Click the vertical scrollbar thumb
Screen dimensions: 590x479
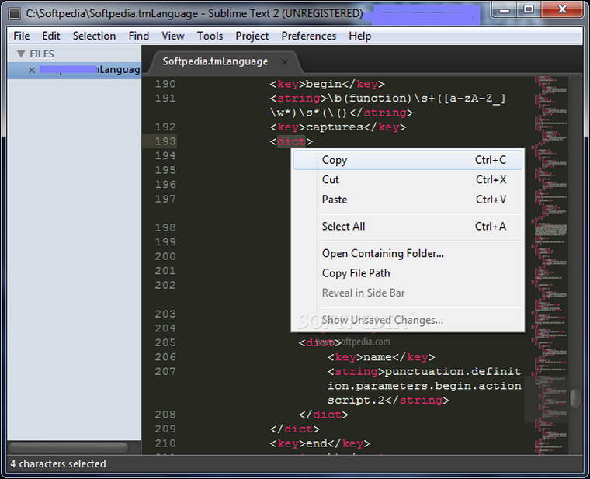[x=575, y=398]
